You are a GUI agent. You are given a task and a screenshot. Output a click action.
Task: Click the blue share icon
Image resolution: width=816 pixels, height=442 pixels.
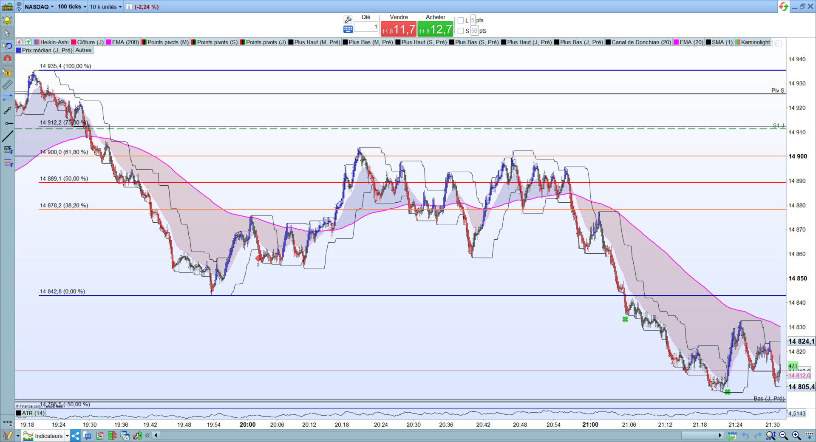click(x=75, y=436)
